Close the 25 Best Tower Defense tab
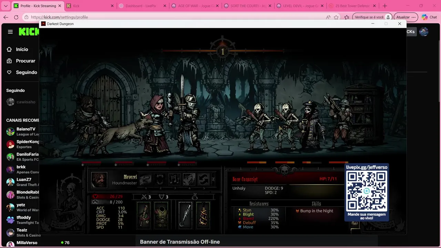The image size is (441, 248). [374, 6]
